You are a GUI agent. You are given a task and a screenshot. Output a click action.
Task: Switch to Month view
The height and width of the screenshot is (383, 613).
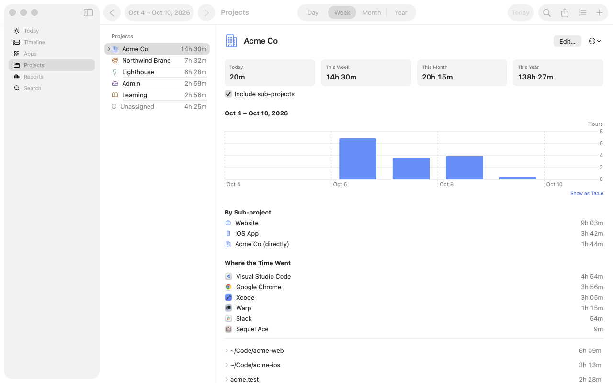tap(372, 12)
